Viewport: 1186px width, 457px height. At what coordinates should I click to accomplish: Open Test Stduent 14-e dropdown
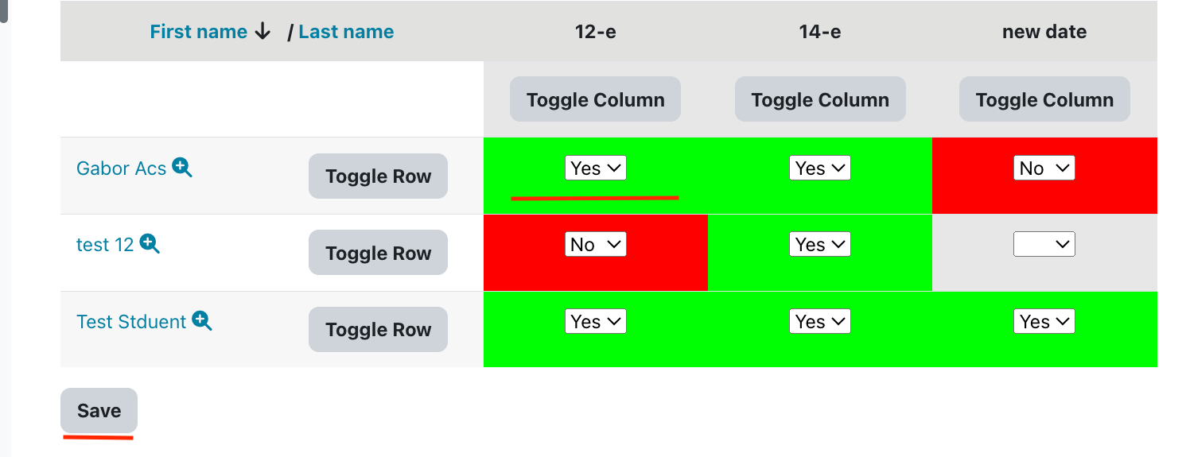pos(819,321)
